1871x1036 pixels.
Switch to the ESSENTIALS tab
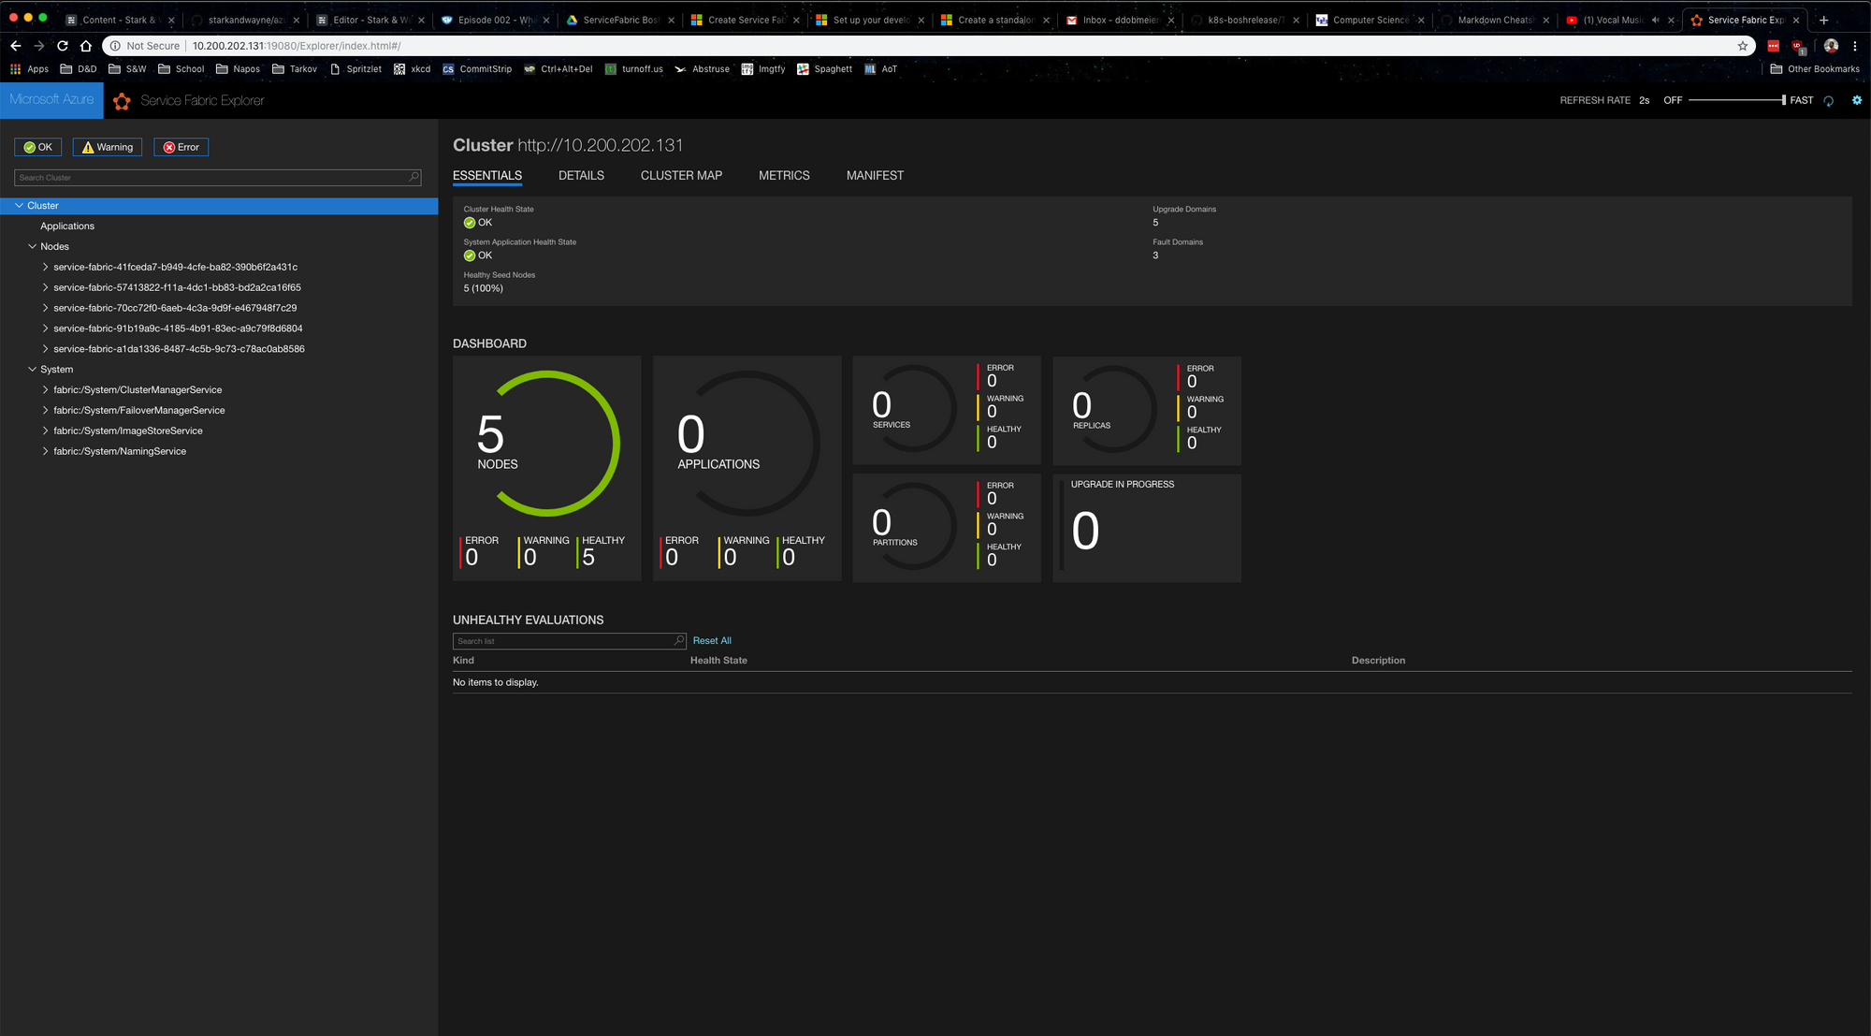[x=487, y=176]
